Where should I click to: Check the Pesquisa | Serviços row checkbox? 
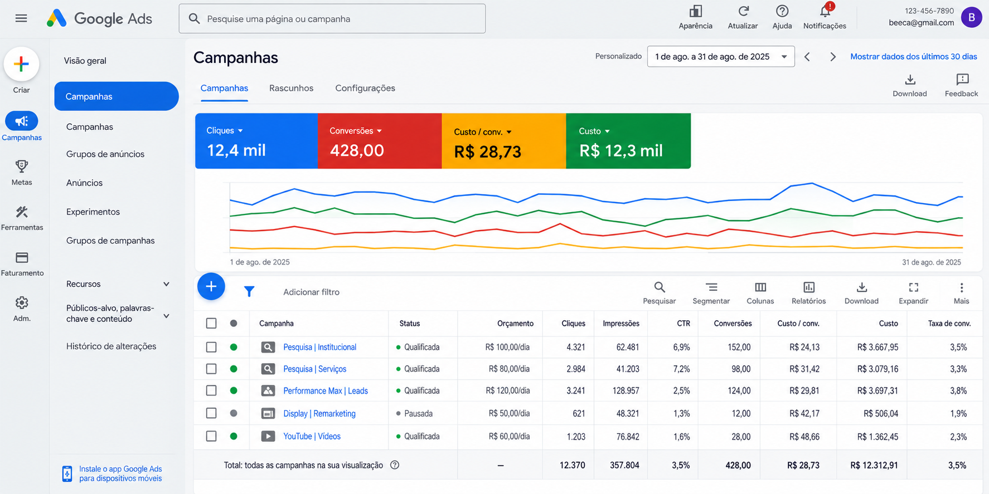pos(211,369)
